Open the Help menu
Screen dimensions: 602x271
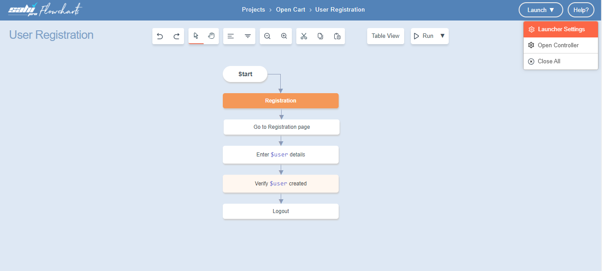(x=581, y=10)
